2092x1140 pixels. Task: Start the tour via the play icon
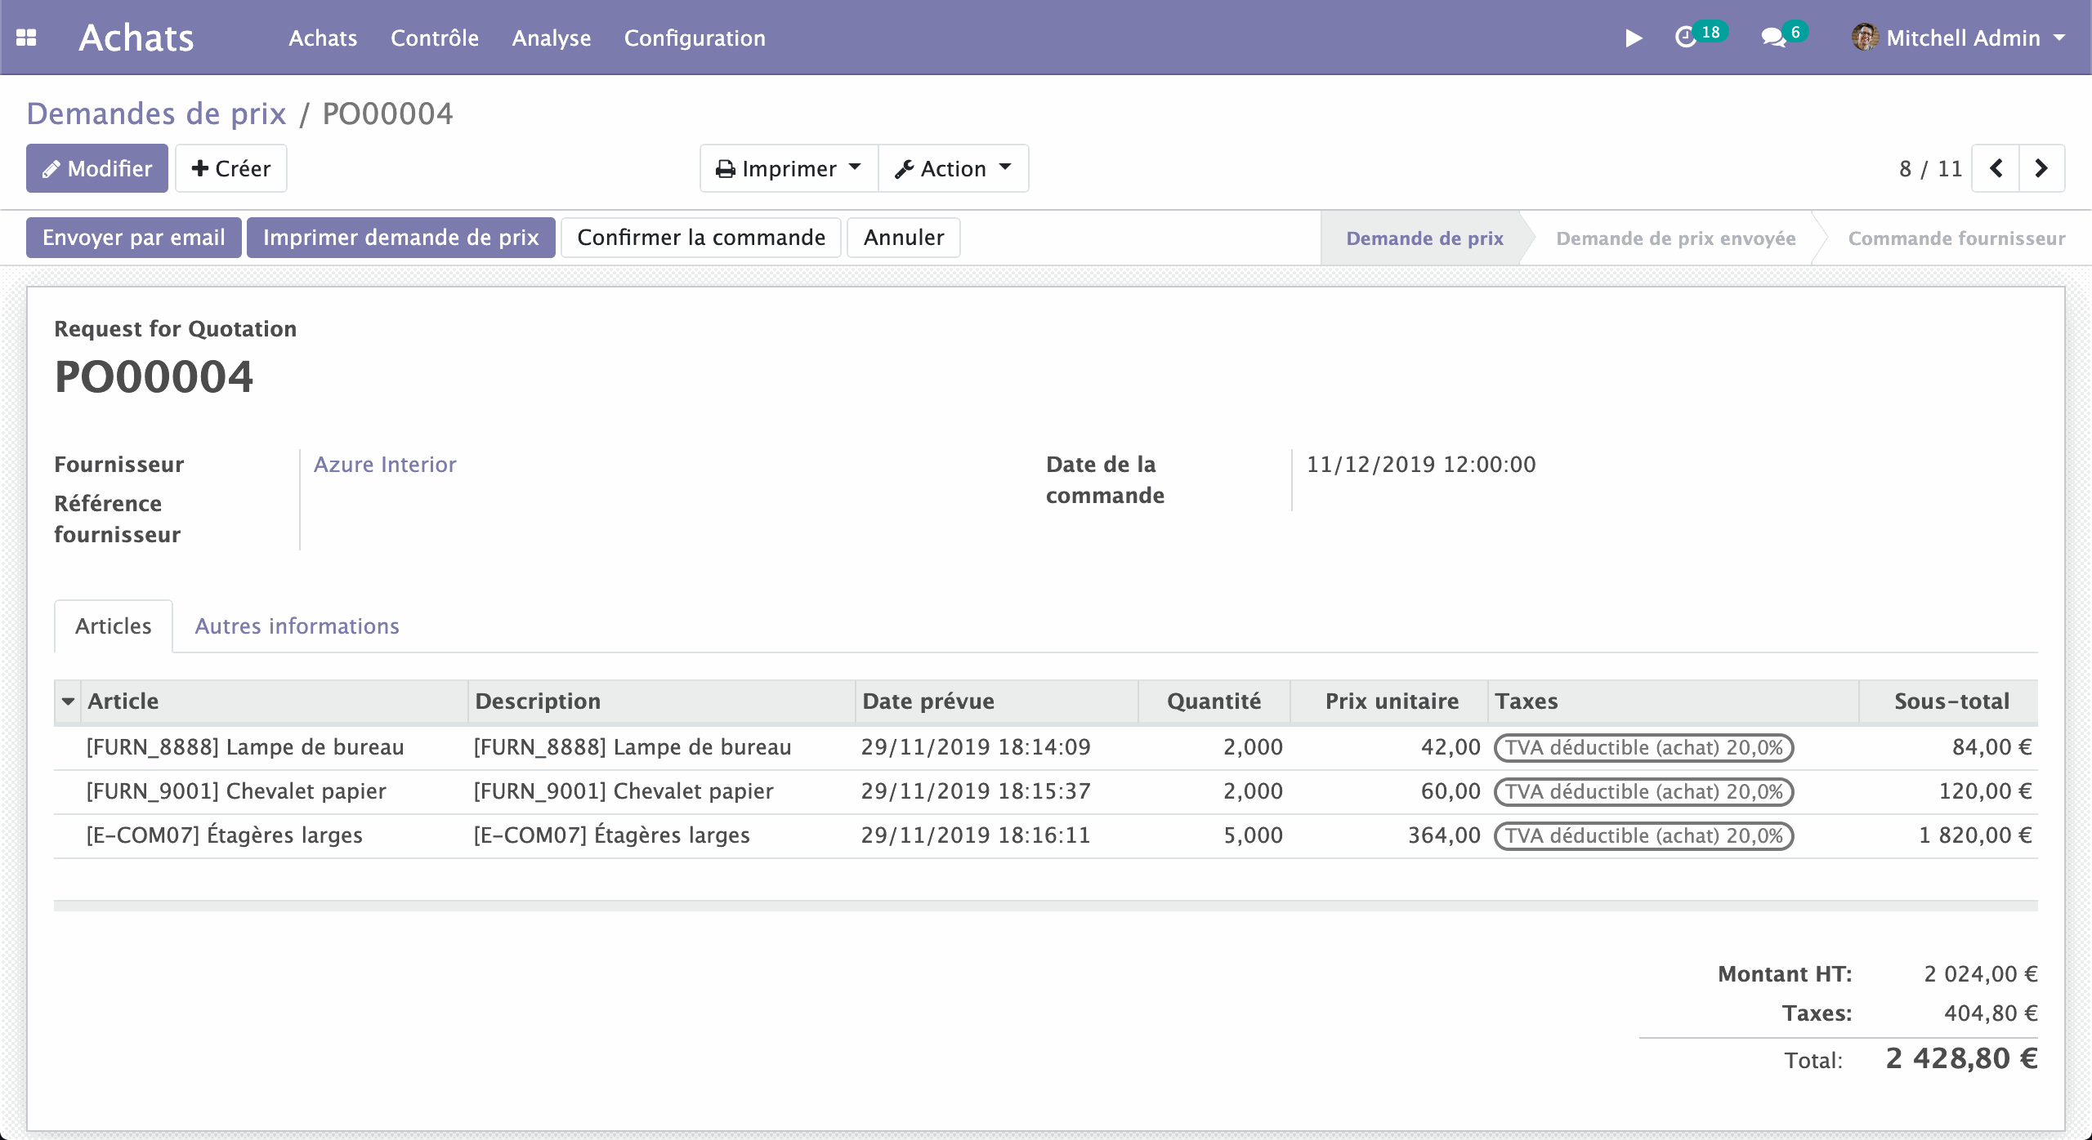pos(1633,38)
